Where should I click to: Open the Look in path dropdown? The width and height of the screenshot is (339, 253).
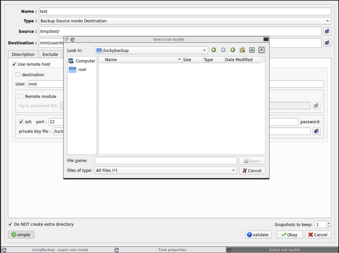[x=151, y=50]
